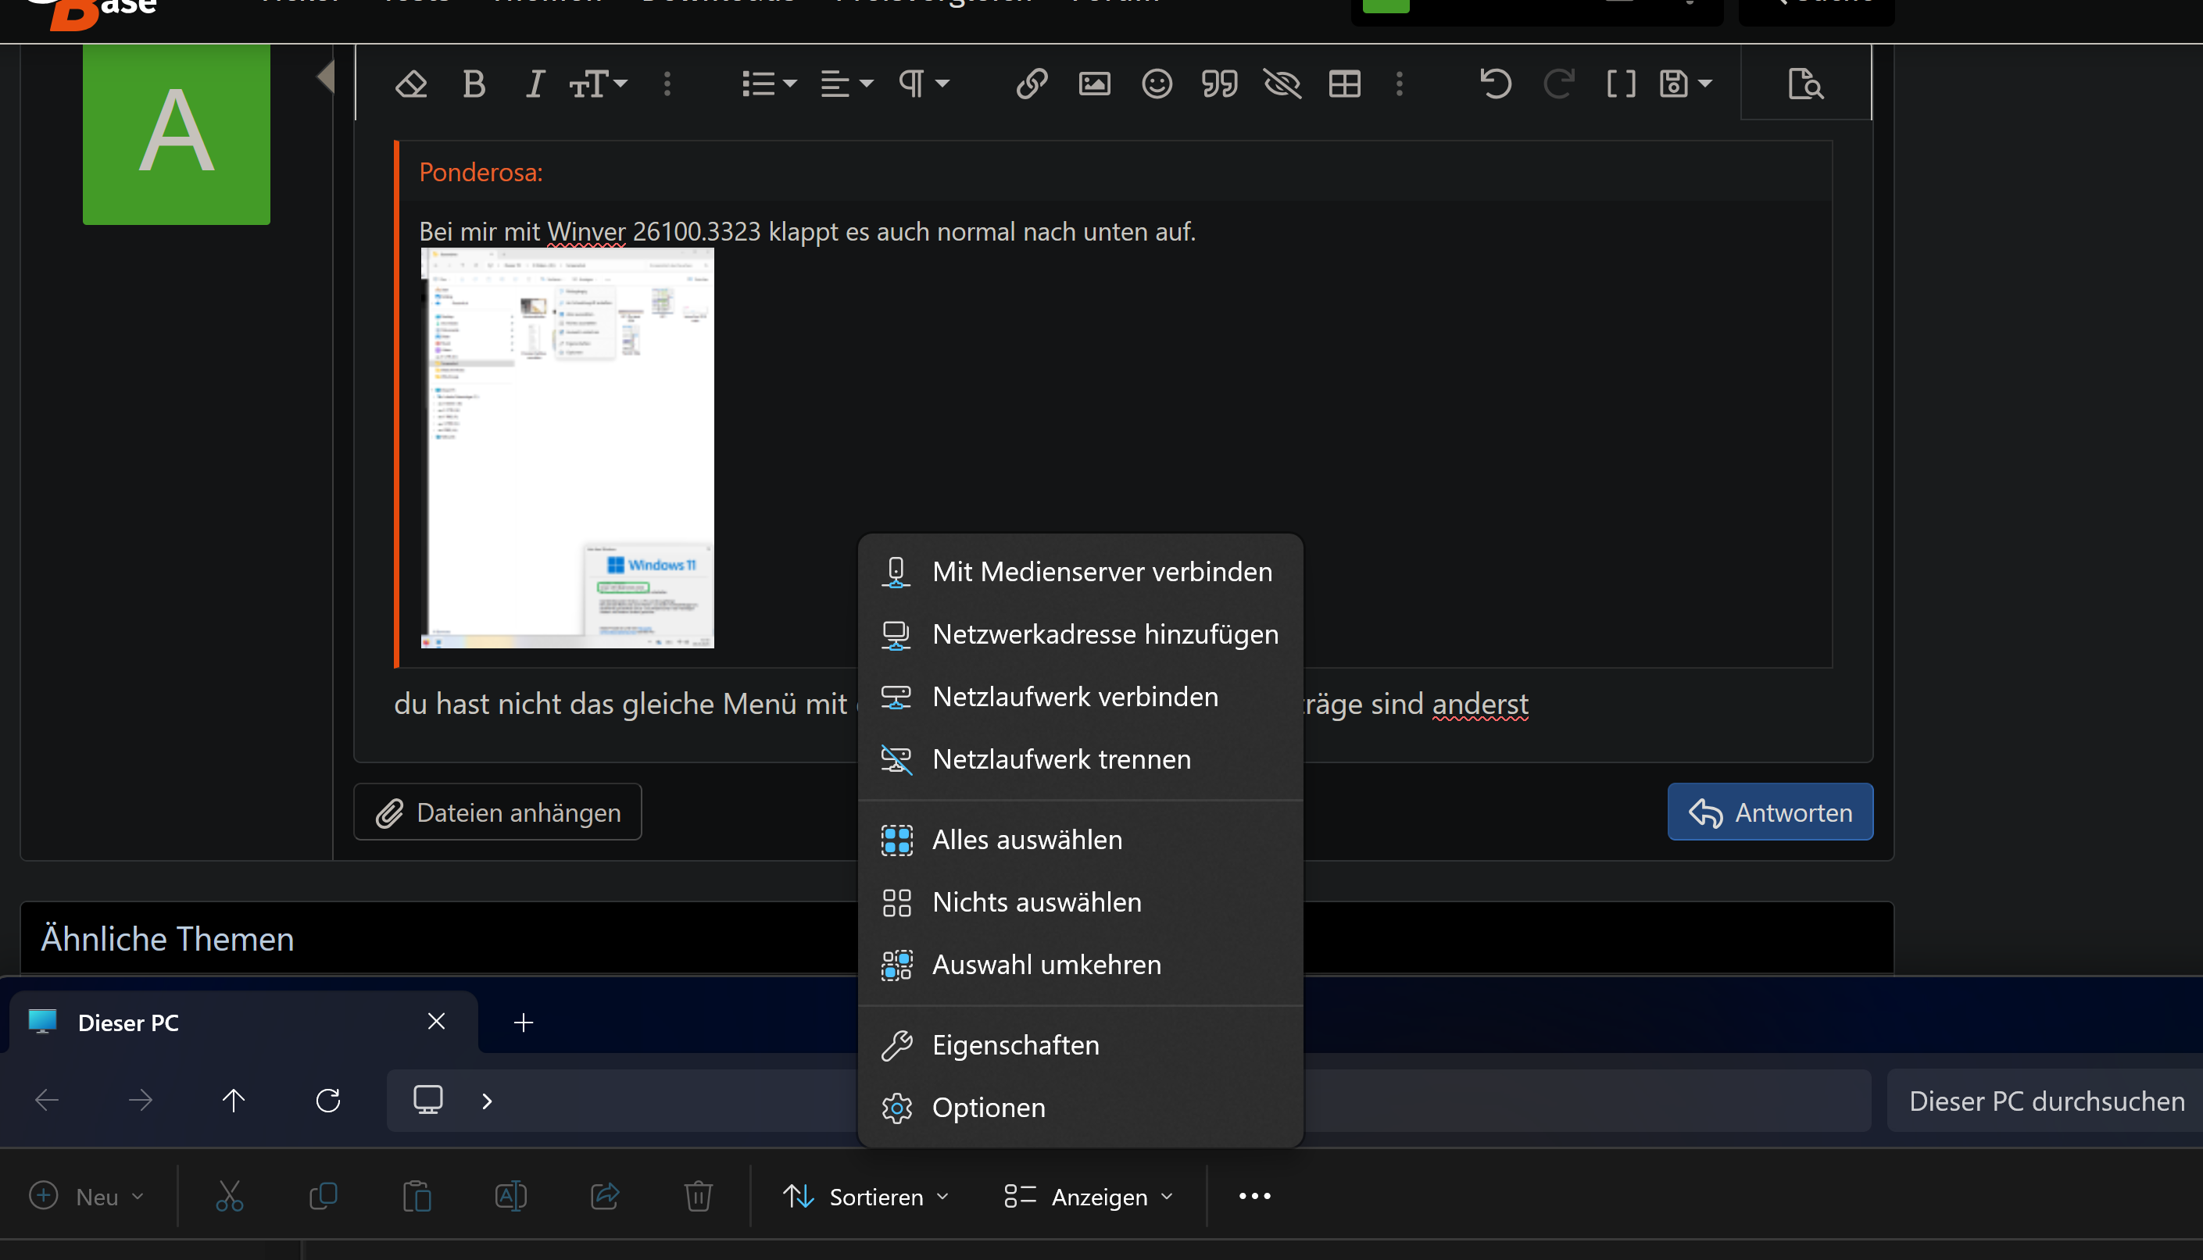Click the Antworten reply button
2203x1260 pixels.
coord(1770,812)
